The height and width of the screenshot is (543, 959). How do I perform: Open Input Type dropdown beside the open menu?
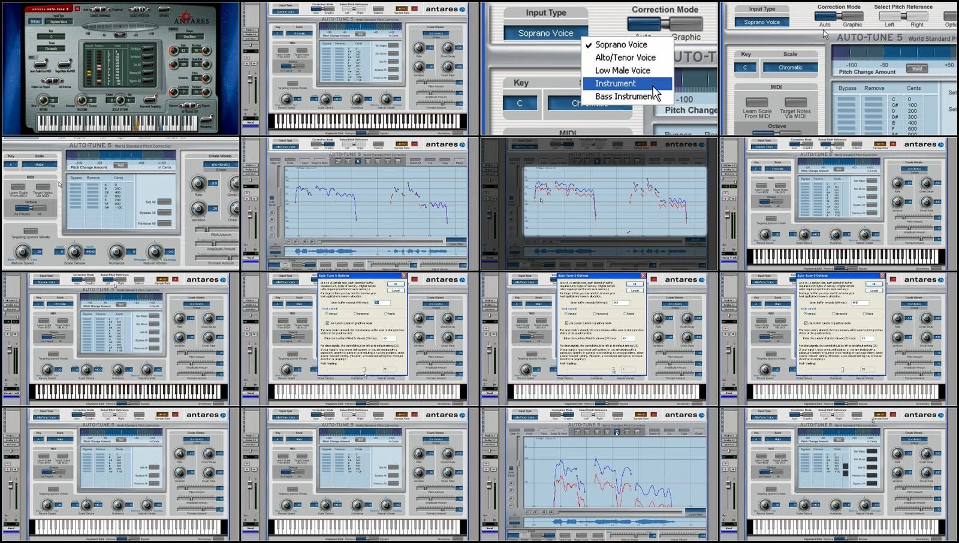(x=545, y=33)
